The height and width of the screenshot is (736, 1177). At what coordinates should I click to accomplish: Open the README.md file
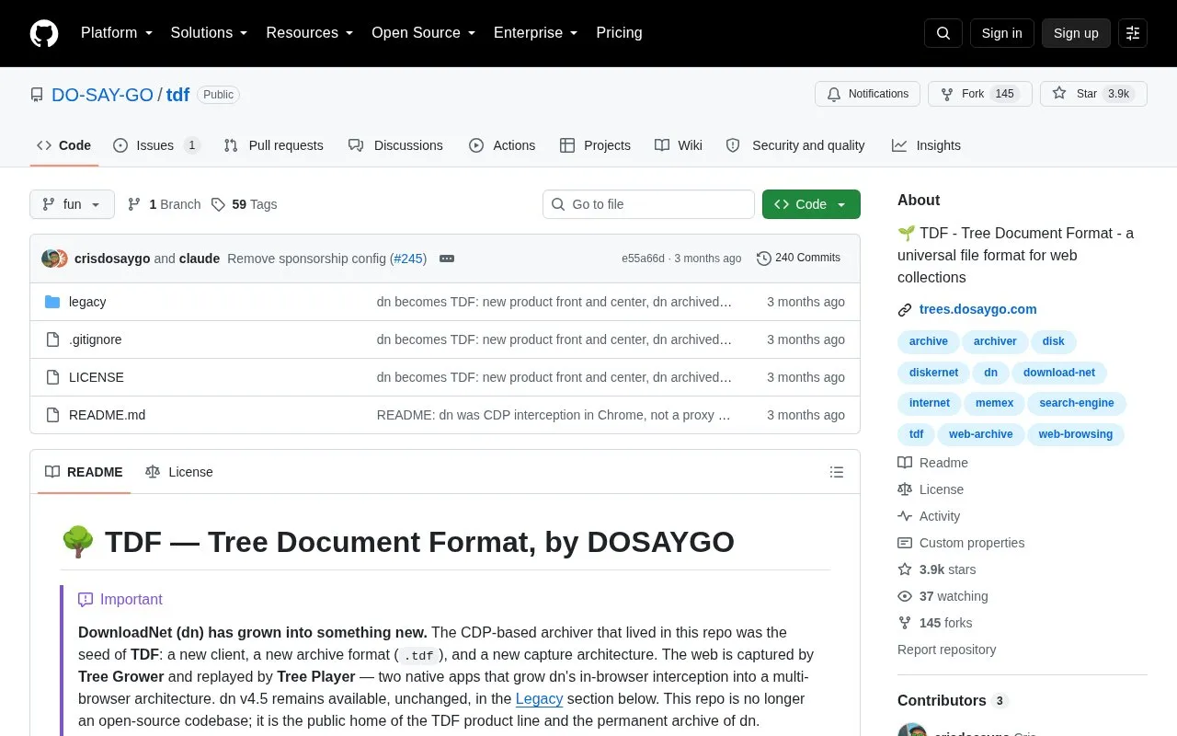click(107, 415)
